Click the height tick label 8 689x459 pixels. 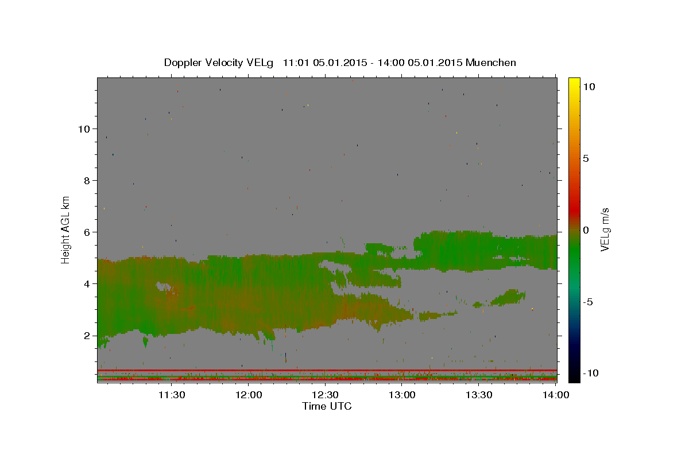pos(86,180)
